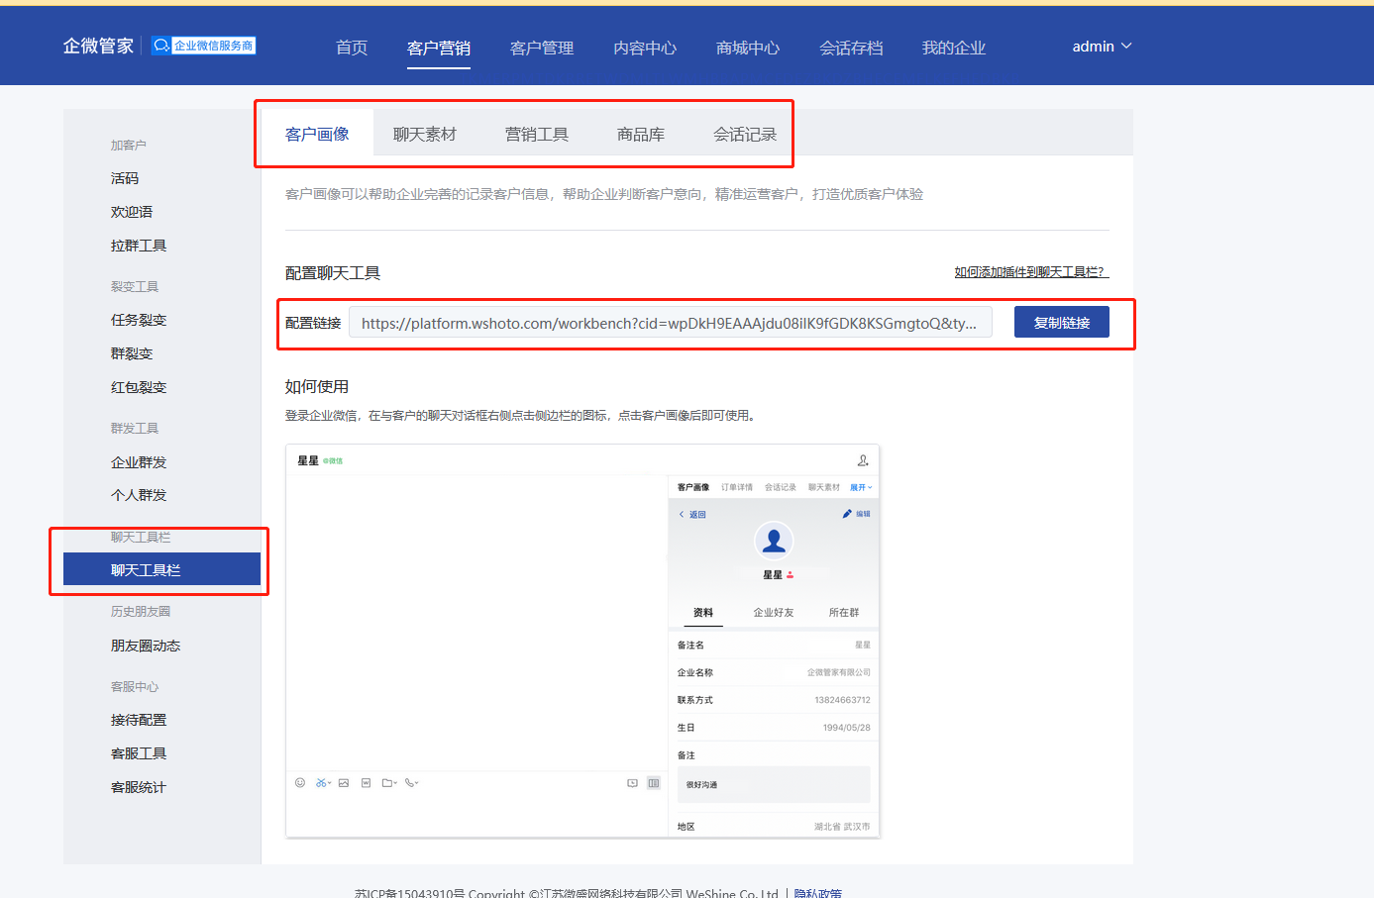Click the usage demo screenshot image
This screenshot has height=898, width=1374.
point(582,642)
